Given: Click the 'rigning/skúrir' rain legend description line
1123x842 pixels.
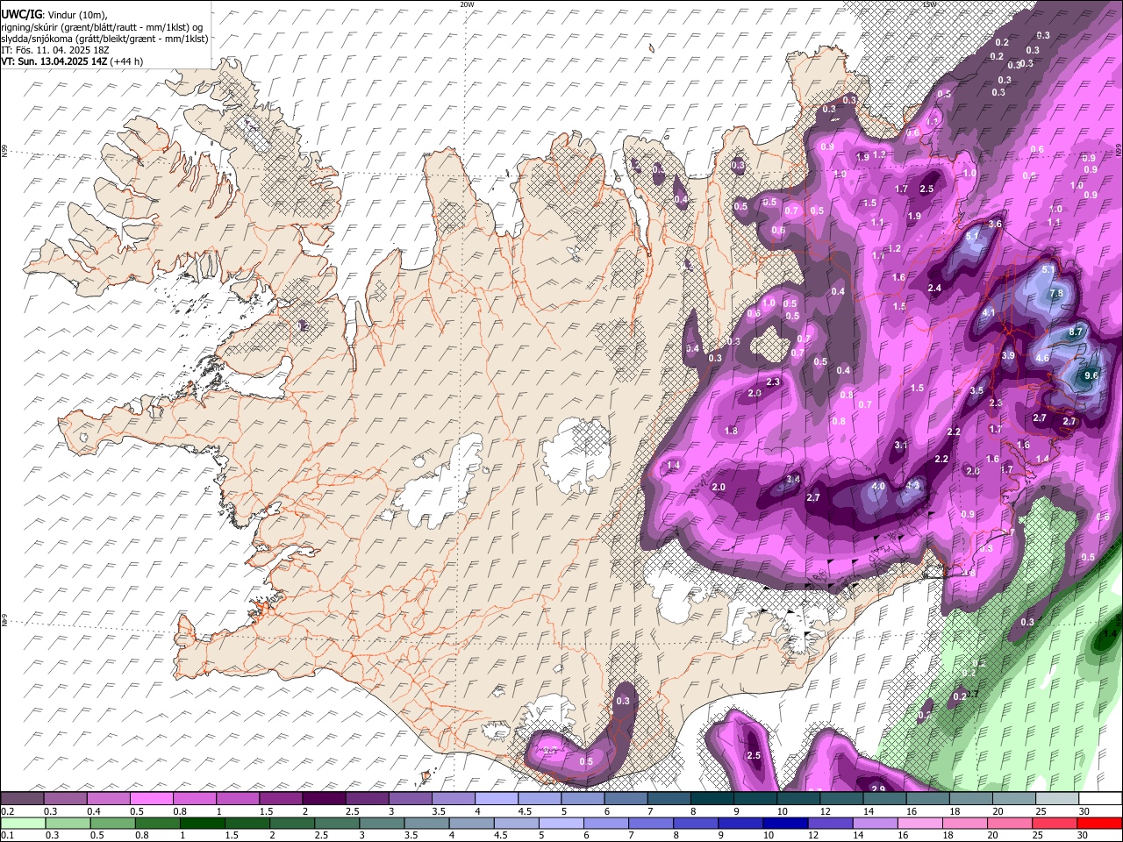Looking at the screenshot, I should [103, 27].
